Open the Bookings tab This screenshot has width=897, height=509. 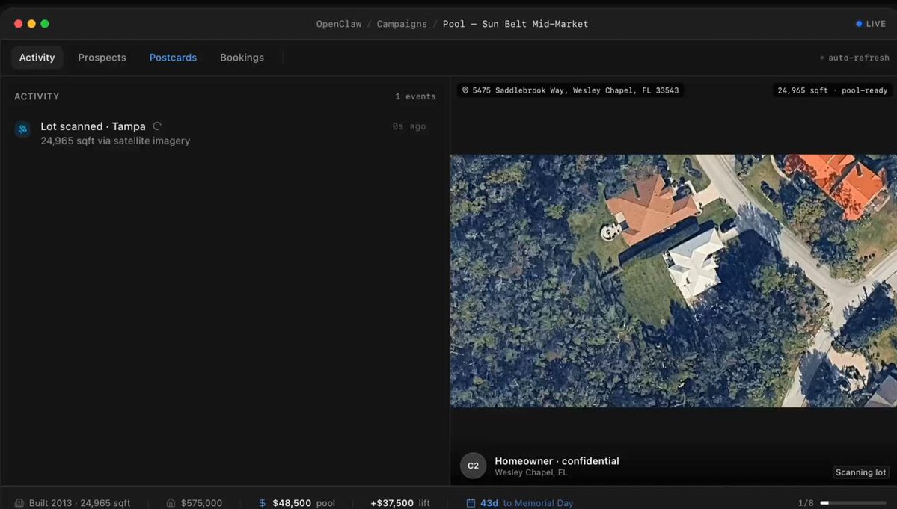coord(242,57)
